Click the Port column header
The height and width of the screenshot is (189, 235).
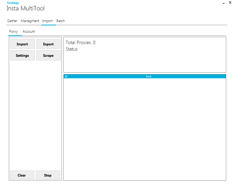[x=149, y=76]
